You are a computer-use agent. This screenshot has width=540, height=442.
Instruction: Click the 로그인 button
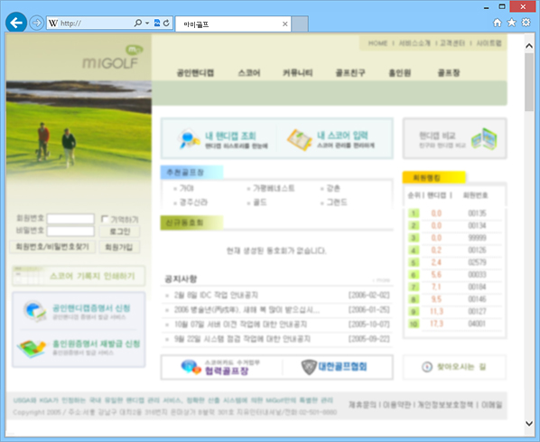pos(119,231)
